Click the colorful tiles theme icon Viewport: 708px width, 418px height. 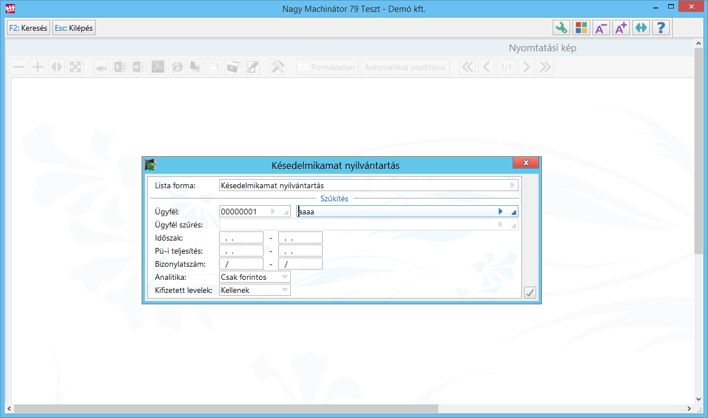[x=581, y=28]
